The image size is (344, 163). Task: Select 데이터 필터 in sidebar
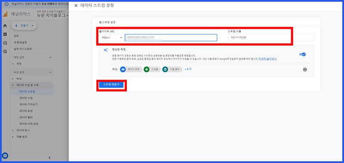pos(26,117)
